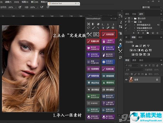Click the splatter icon in DeliciousRetouch panel
This screenshot has width=163, height=123.
coord(98,24)
